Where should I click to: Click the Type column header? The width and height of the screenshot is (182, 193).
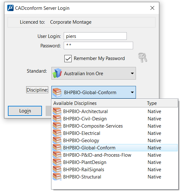click(x=152, y=103)
